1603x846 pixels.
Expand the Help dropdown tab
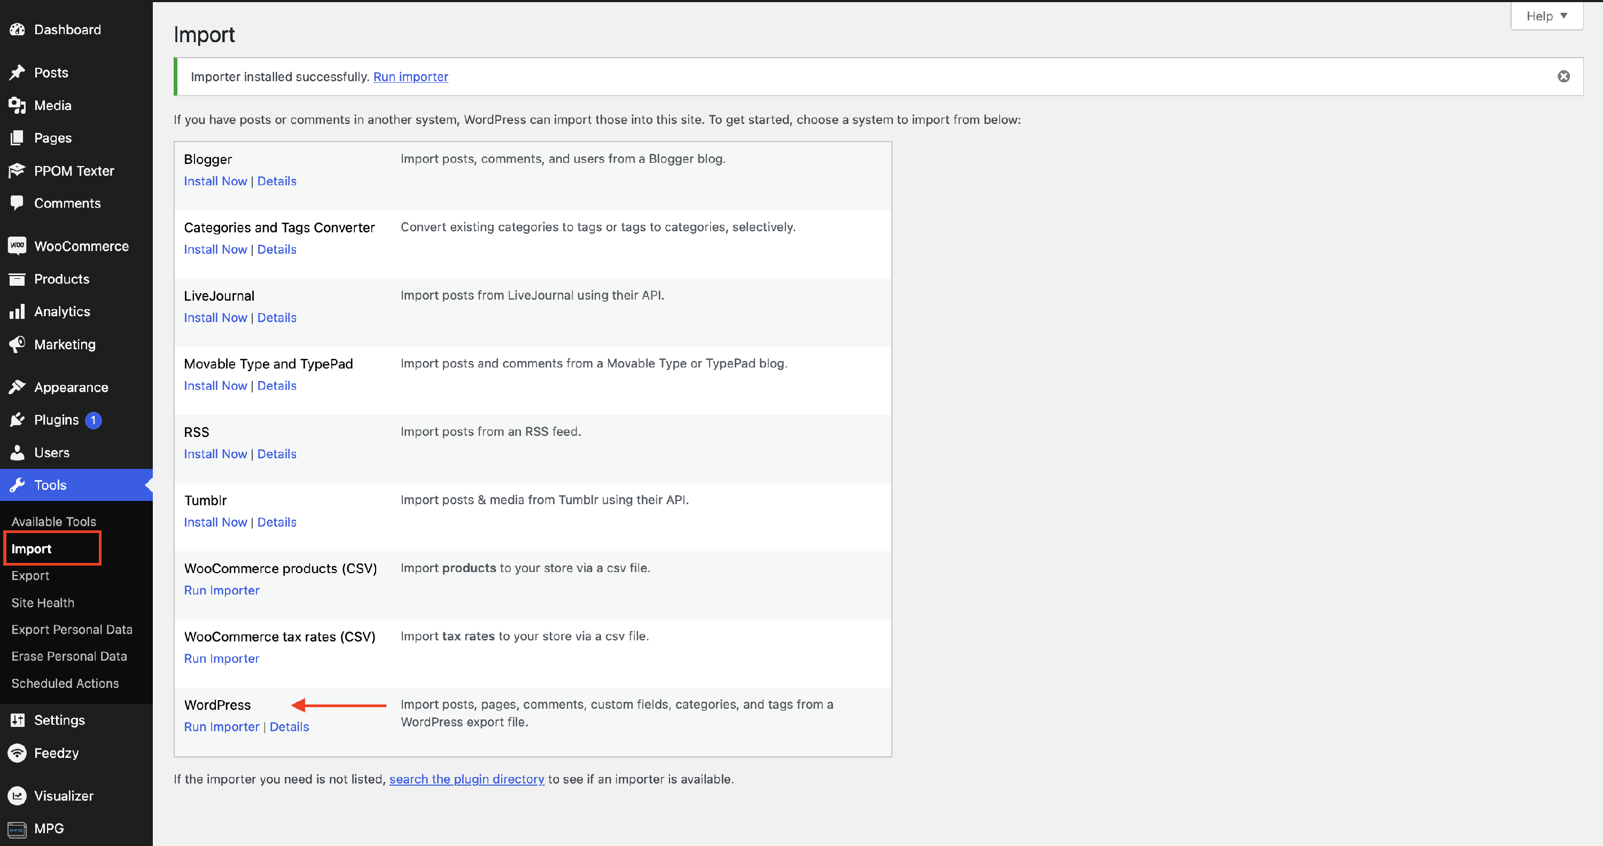[x=1546, y=16]
